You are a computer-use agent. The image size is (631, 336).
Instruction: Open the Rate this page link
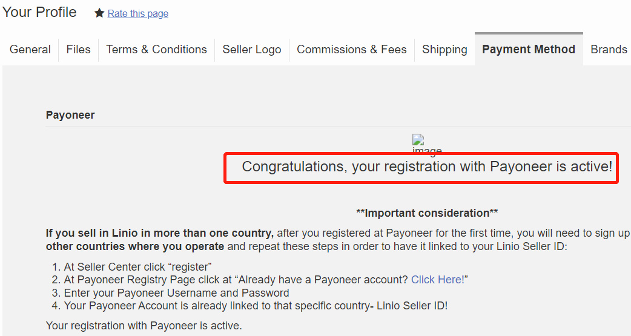138,14
